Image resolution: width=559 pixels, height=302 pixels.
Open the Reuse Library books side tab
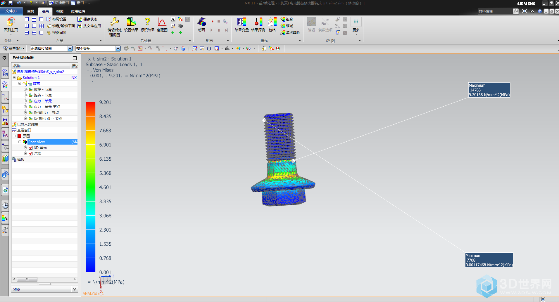pyautogui.click(x=5, y=158)
